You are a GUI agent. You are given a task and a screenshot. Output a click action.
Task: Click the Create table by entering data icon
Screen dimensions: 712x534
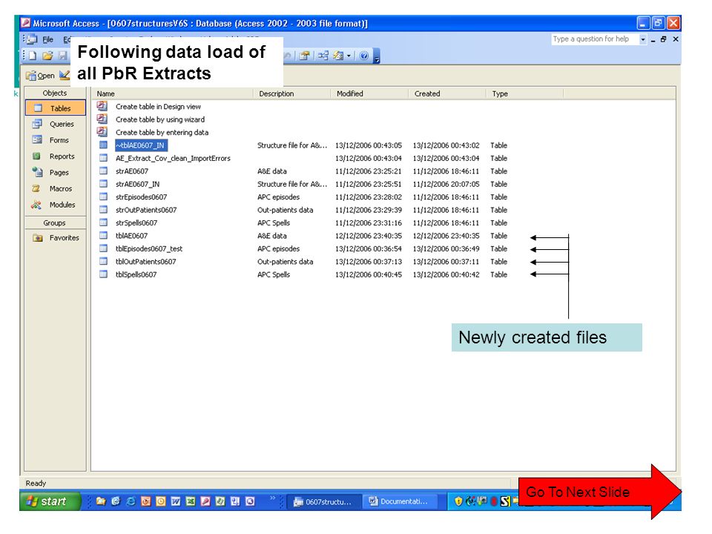coord(102,132)
